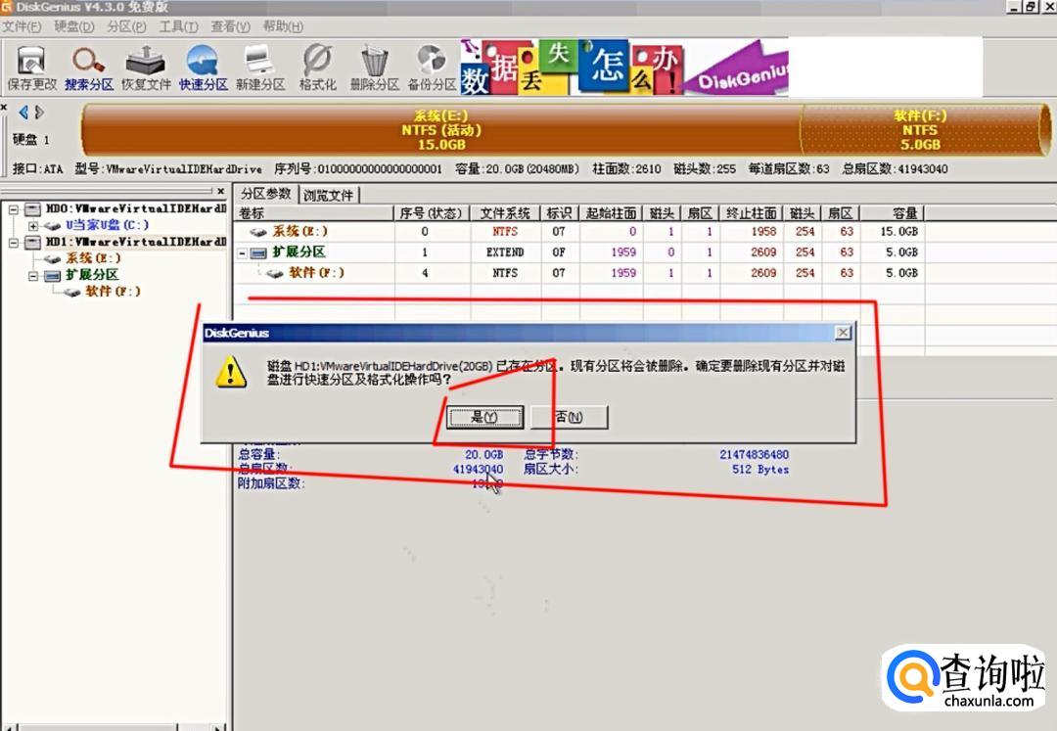Click the 20.0GB total capacity value
This screenshot has height=731, width=1057.
484,455
